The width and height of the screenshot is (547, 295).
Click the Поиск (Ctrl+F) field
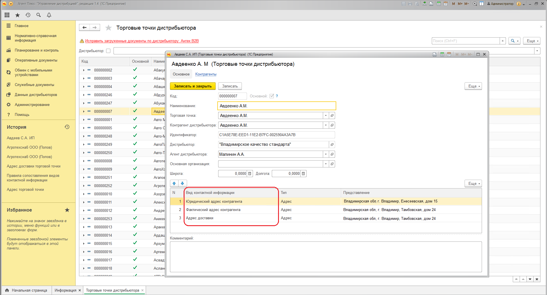click(x=466, y=41)
